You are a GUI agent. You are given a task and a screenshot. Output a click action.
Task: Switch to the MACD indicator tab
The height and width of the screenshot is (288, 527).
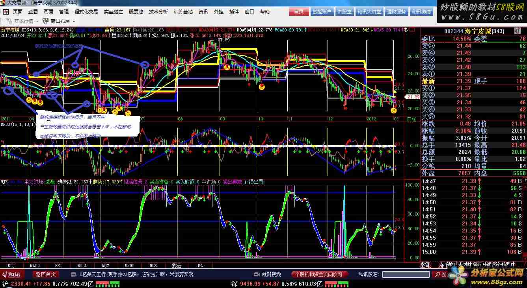(35, 266)
